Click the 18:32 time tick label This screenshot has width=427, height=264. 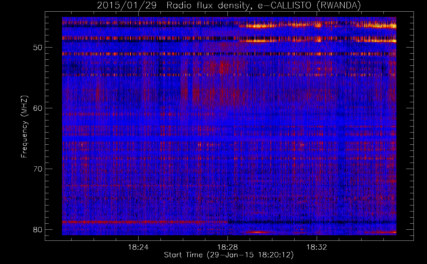coord(316,247)
